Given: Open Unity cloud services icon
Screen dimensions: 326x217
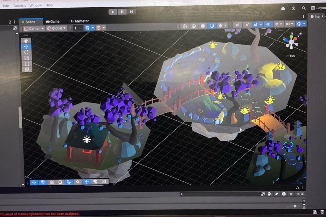Looking at the screenshot, I should click(x=283, y=8).
